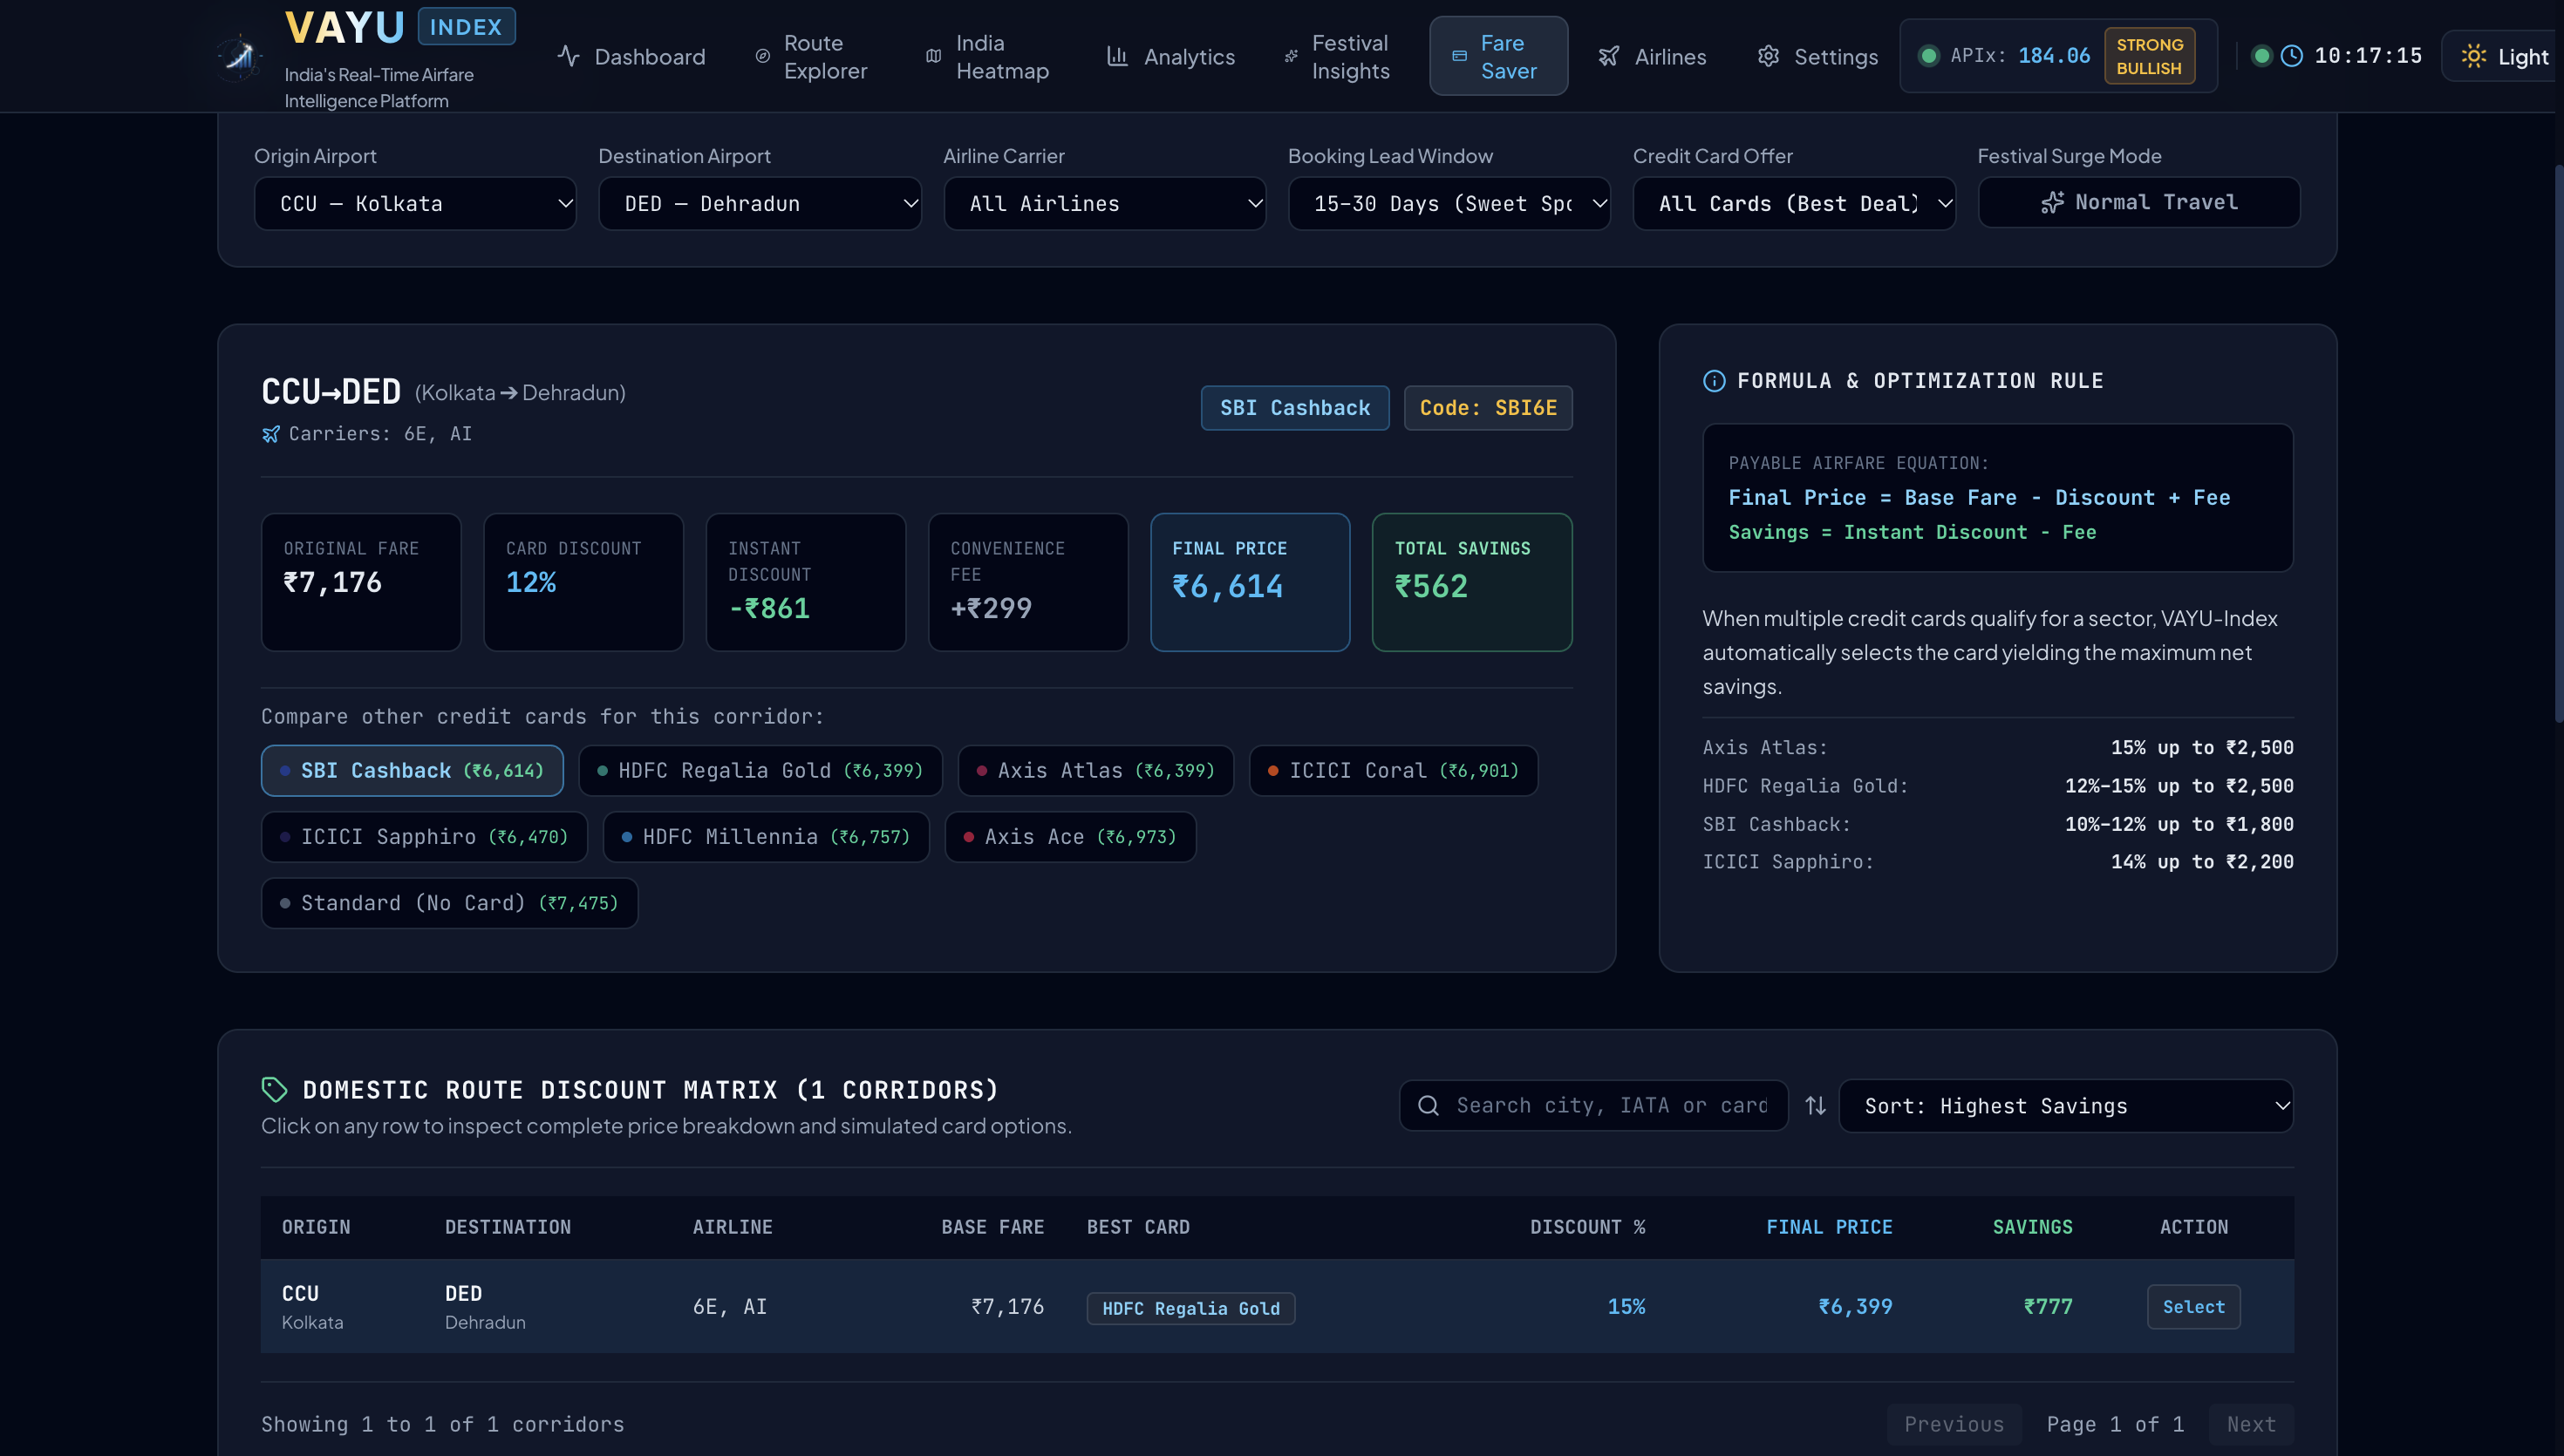This screenshot has height=1456, width=2564.
Task: Click the Dashboard pulse icon
Action: click(x=569, y=56)
